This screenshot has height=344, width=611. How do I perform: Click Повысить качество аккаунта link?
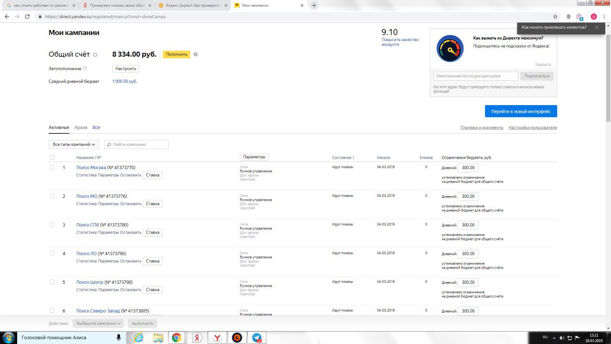[400, 42]
